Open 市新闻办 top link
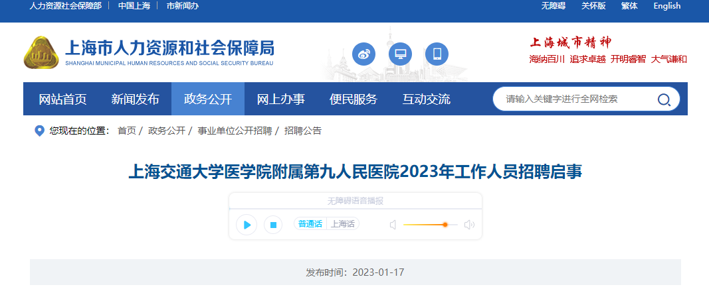The image size is (709, 291). coord(183,6)
